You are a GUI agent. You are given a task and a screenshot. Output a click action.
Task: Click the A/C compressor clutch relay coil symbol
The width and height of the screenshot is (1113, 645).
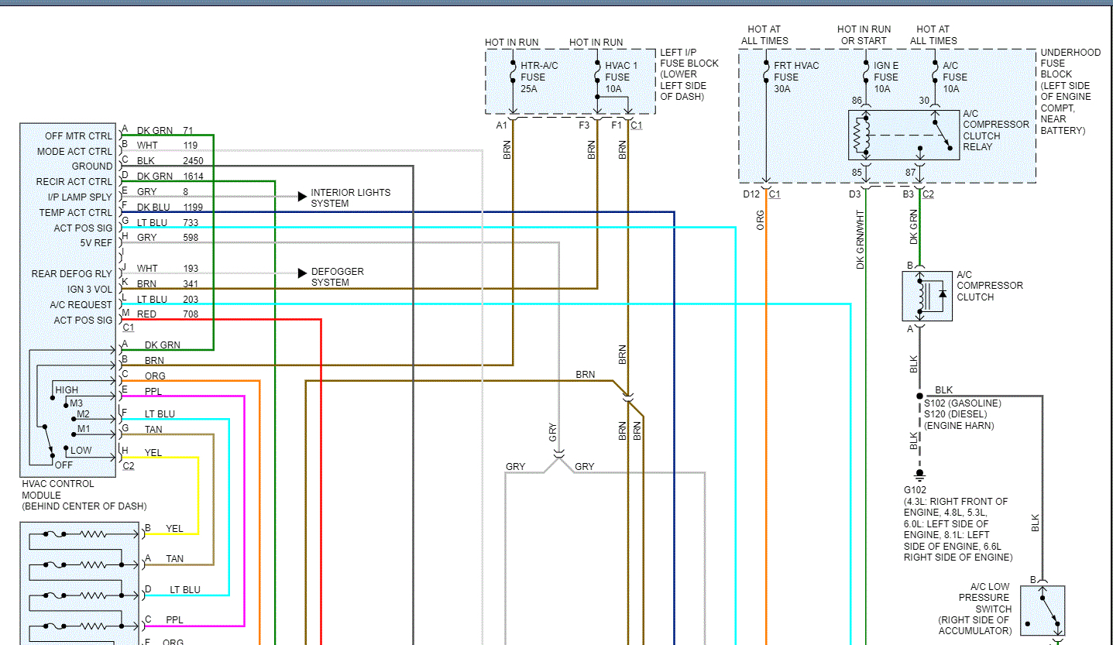click(x=859, y=136)
